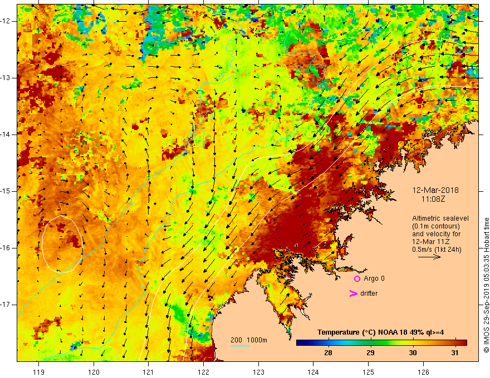The width and height of the screenshot is (490, 378).
Task: Click the 122 longitude axis label
Action: coord(203,372)
